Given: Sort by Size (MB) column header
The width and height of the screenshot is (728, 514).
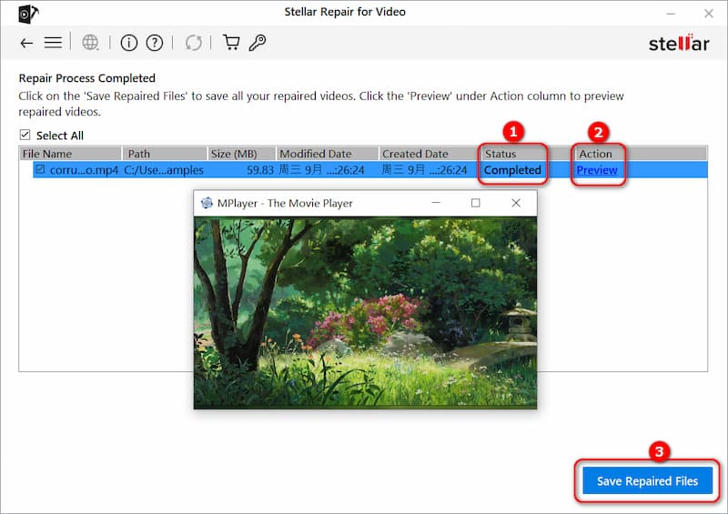Looking at the screenshot, I should (x=241, y=154).
